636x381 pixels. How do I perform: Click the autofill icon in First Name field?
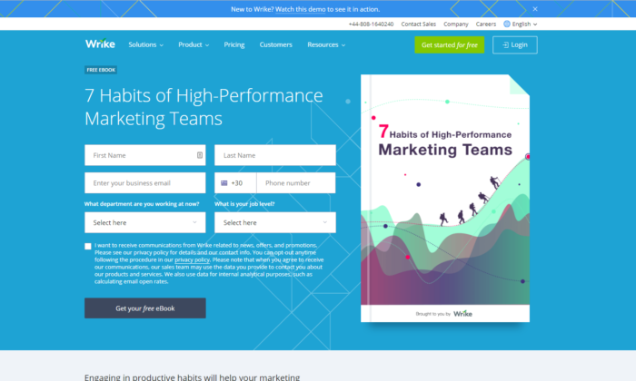[199, 155]
